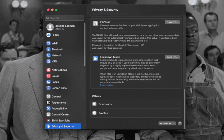Click the Accessibility icon
This screenshot has width=224, height=140.
pyautogui.click(x=48, y=108)
